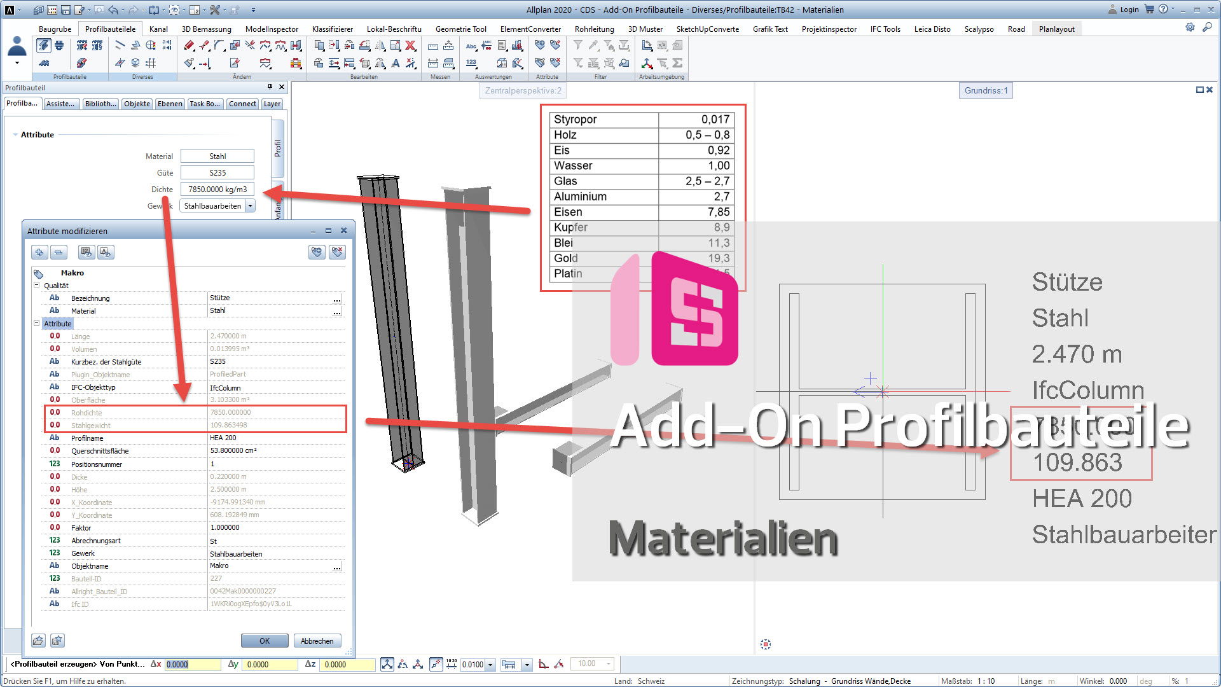Click the magnifier search icon at top right

1208,28
